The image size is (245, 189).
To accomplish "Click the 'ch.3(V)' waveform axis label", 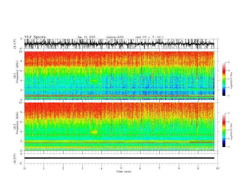I will point(15,158).
